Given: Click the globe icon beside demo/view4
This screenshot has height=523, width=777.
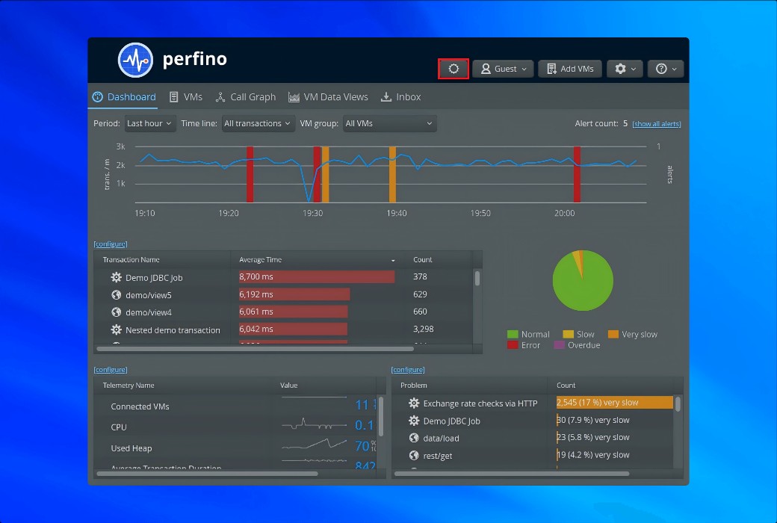Looking at the screenshot, I should coord(116,312).
